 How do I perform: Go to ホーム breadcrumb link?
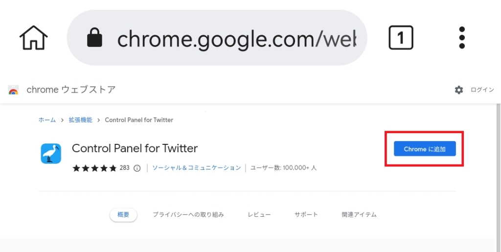[47, 120]
